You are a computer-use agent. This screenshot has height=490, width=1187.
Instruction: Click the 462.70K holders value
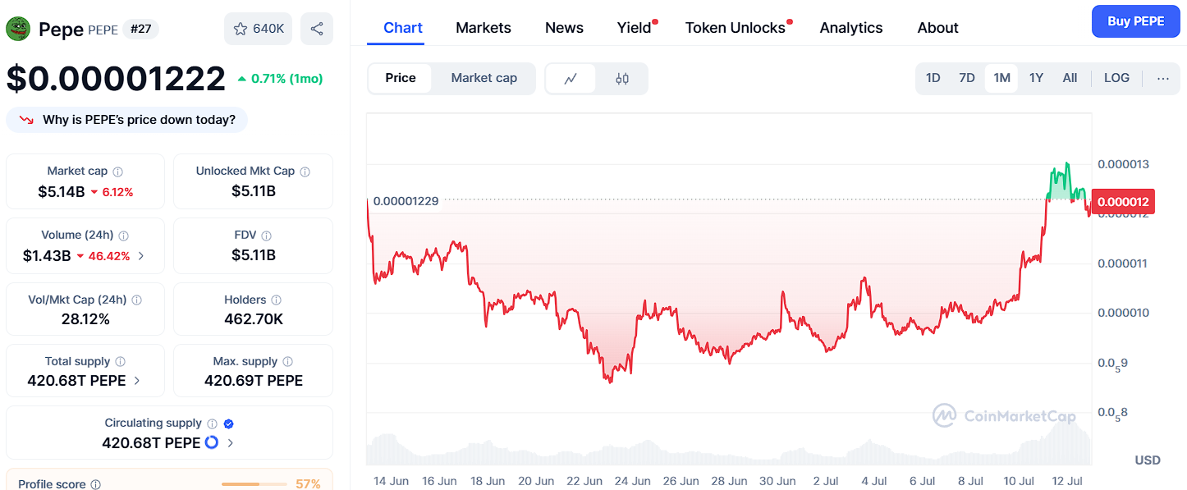(x=254, y=319)
